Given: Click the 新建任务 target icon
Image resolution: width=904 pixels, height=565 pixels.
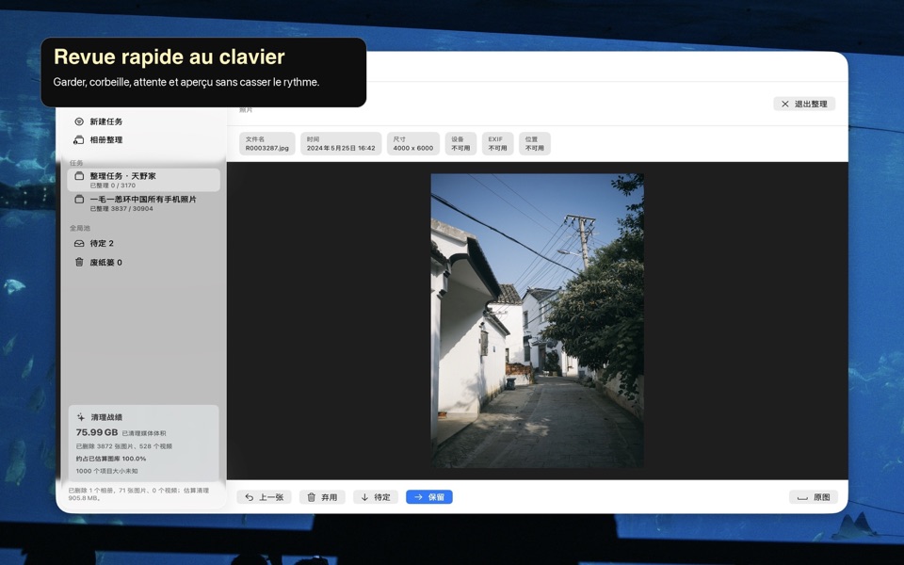Looking at the screenshot, I should [x=79, y=121].
